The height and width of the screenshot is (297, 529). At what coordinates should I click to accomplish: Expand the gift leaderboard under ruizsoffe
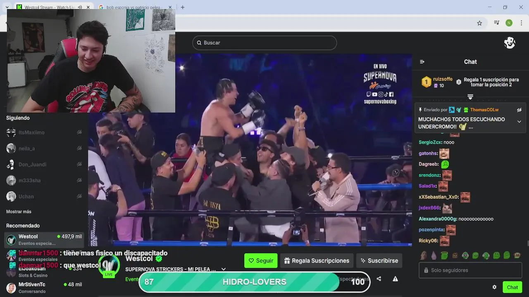click(470, 97)
